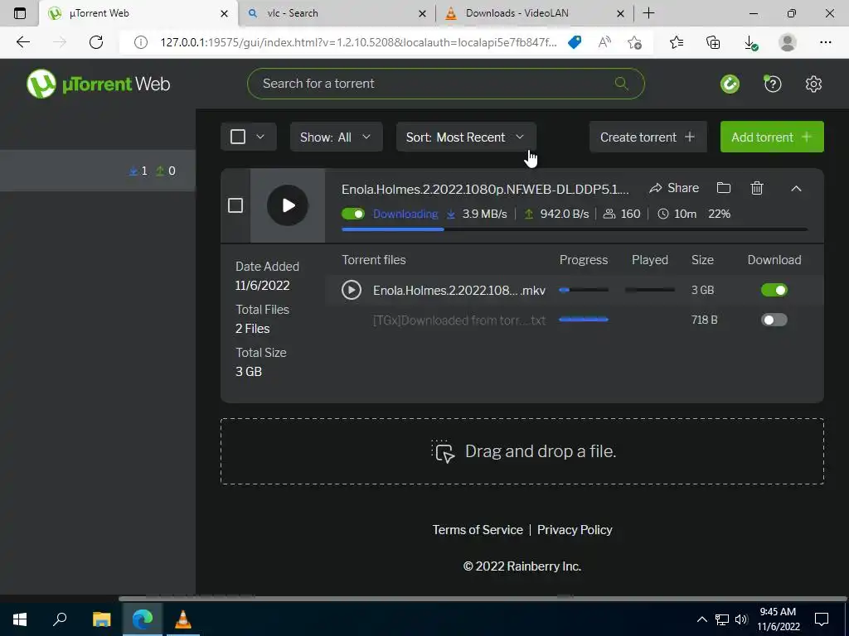Open the browser Favorites list icon
Image resolution: width=849 pixels, height=636 pixels.
point(677,42)
